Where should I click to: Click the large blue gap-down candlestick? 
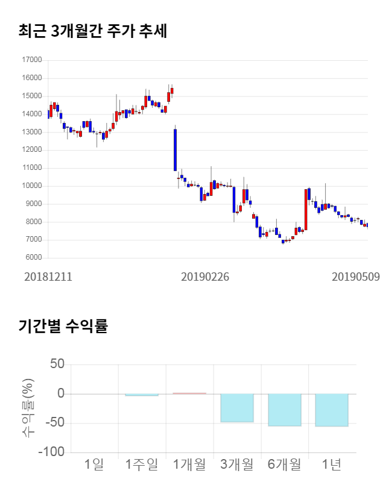click(175, 150)
